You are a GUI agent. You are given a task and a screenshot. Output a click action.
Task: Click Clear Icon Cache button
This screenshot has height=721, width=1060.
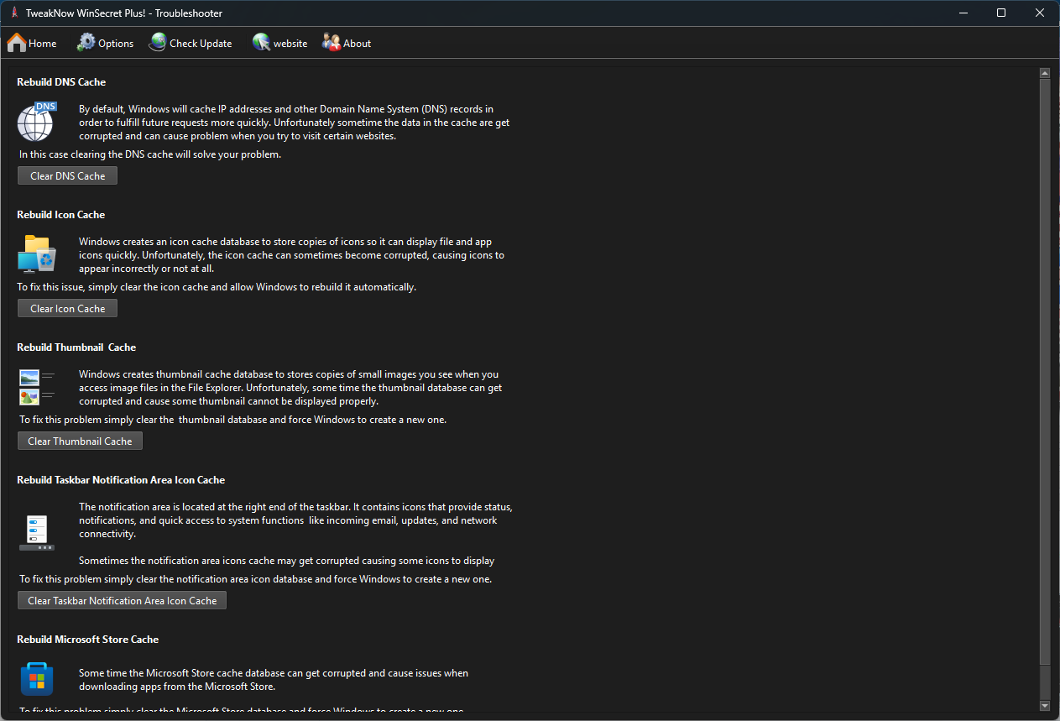click(67, 308)
